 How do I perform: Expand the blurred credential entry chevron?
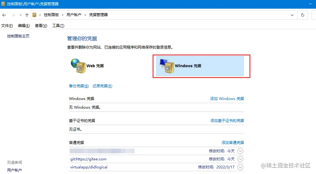[240, 151]
